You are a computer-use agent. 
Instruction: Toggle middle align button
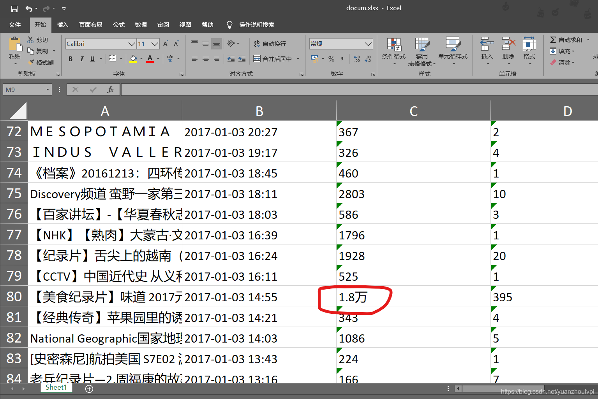pos(205,44)
